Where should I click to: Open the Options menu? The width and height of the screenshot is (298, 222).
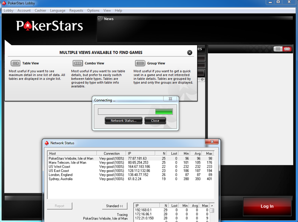coord(93,11)
